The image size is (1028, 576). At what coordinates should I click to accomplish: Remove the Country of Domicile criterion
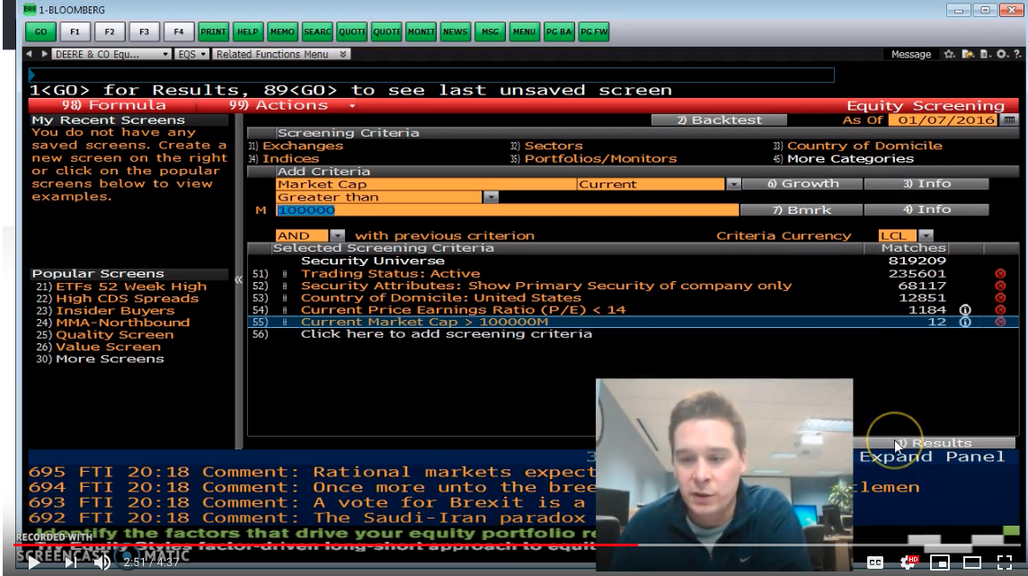[1000, 297]
